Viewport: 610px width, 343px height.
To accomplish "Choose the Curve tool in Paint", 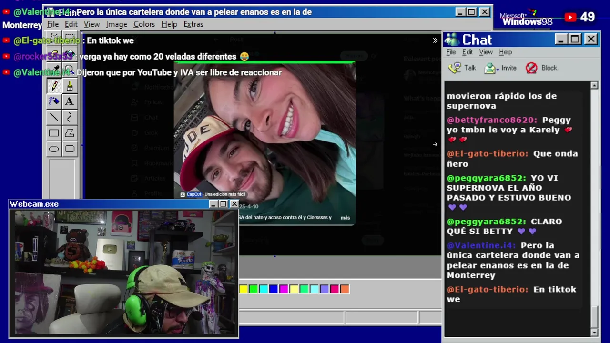I will pos(70,117).
